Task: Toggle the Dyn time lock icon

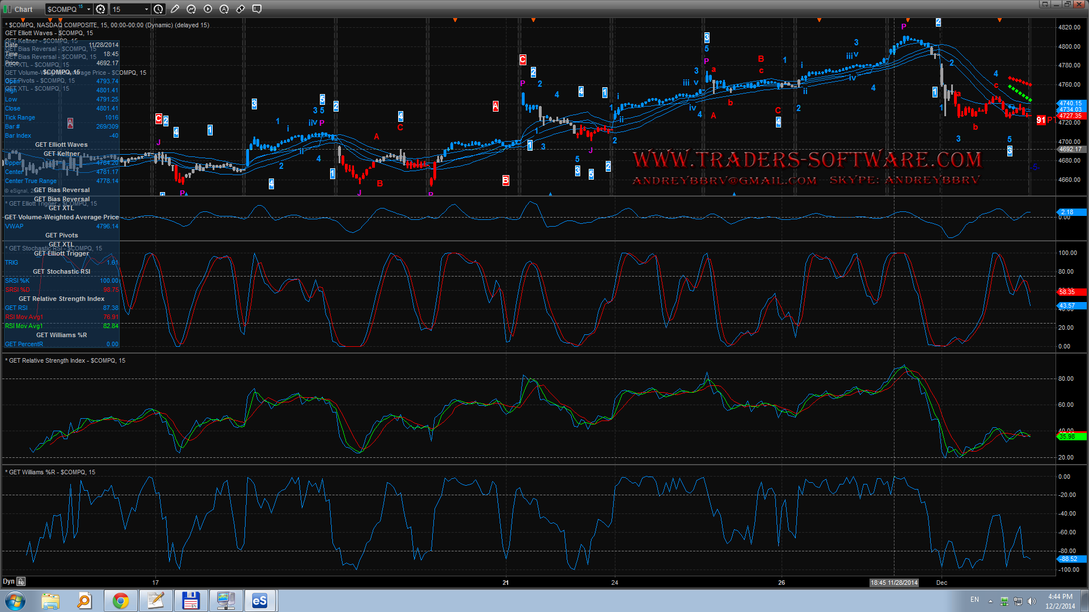Action: point(21,581)
